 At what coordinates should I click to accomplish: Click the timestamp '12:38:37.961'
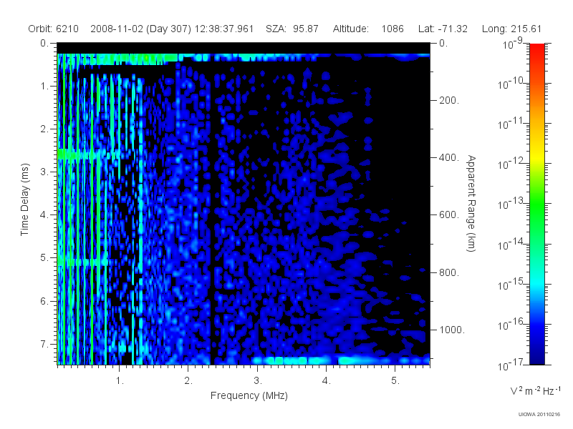224,29
